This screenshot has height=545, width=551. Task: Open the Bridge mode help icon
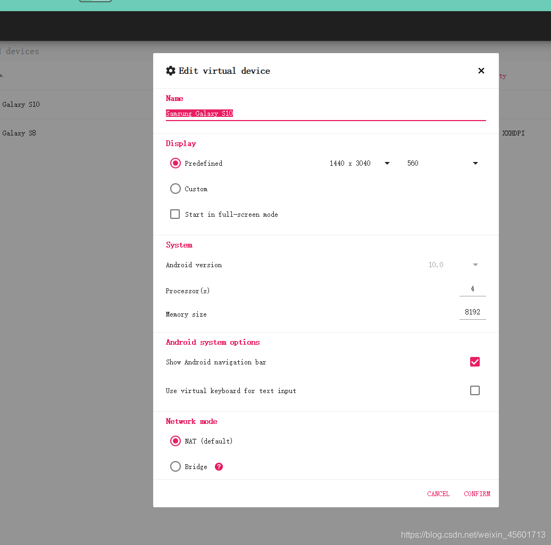(x=219, y=467)
